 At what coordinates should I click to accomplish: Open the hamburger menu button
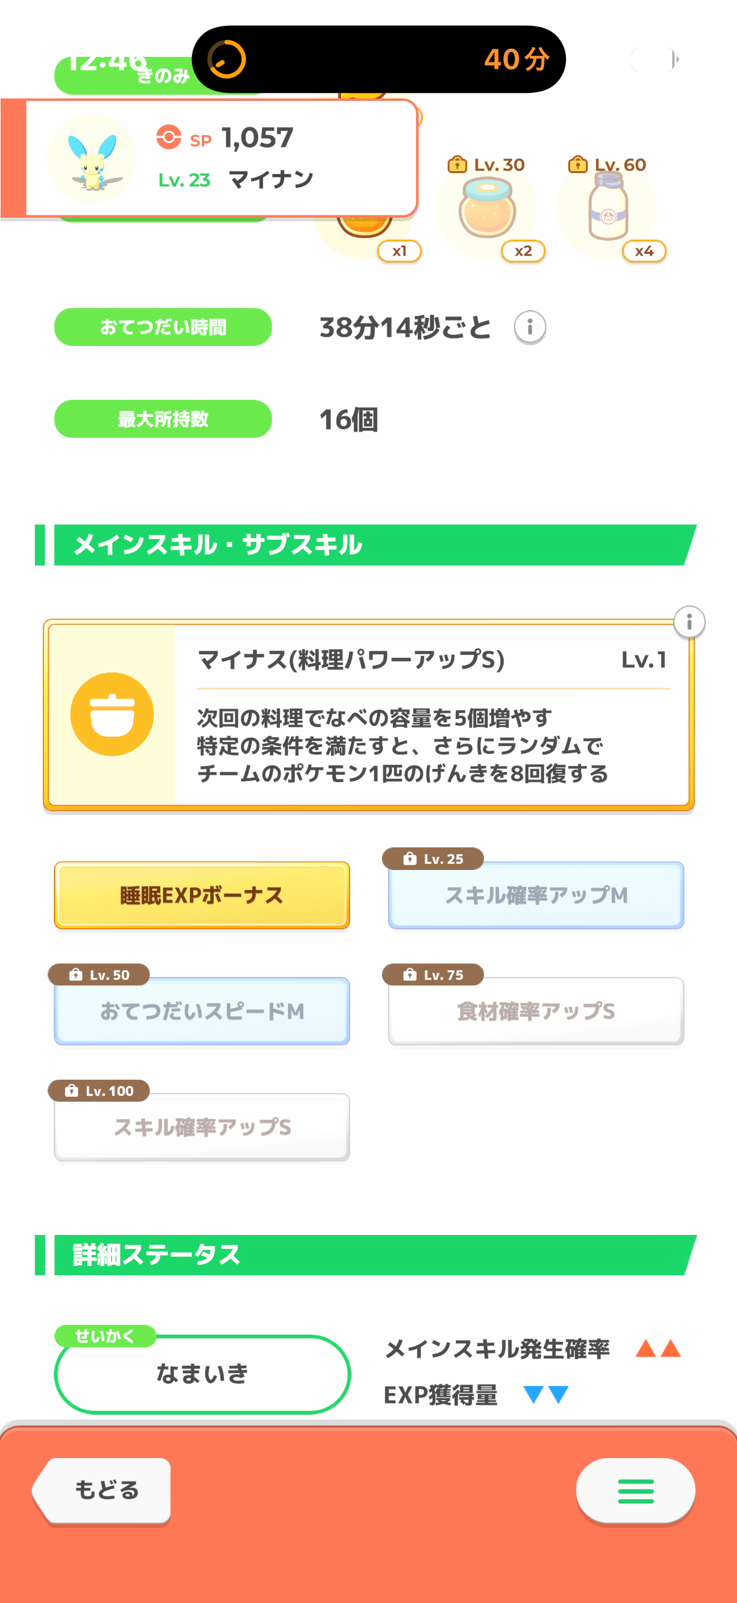pyautogui.click(x=635, y=1491)
